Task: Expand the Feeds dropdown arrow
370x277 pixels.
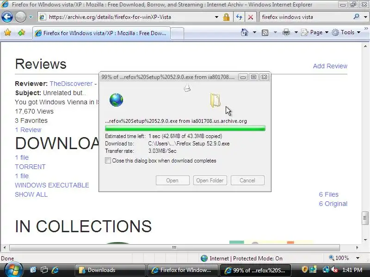Action: click(x=275, y=32)
